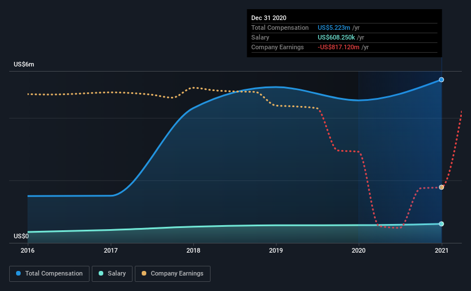
Task: Click the 2020 x-axis label
Action: click(x=359, y=250)
